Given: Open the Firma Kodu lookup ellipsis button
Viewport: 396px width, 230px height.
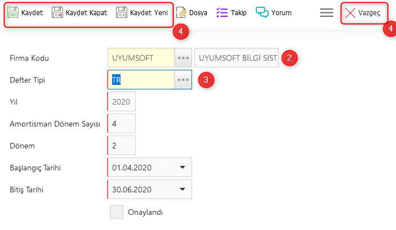Looking at the screenshot, I should [x=183, y=57].
